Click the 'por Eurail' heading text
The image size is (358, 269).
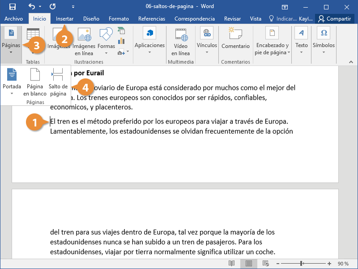(x=89, y=73)
